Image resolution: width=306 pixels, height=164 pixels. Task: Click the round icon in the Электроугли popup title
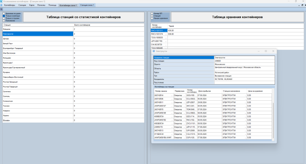click(x=154, y=51)
